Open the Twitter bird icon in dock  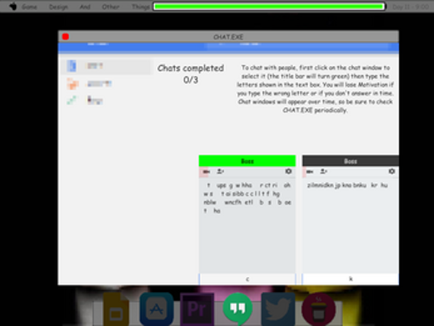[x=278, y=309]
